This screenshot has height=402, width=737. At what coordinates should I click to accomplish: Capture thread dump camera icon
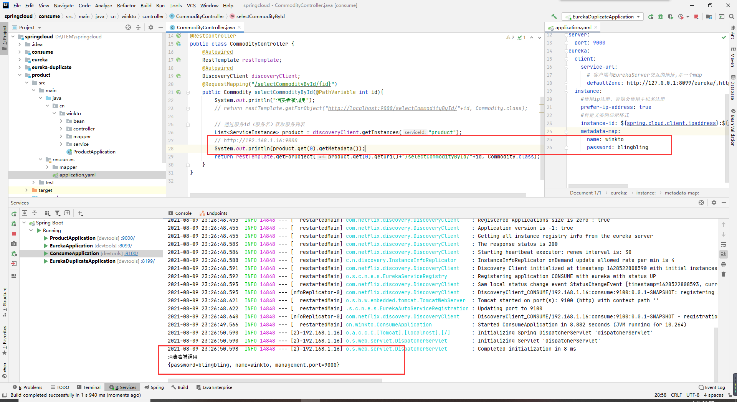[14, 244]
